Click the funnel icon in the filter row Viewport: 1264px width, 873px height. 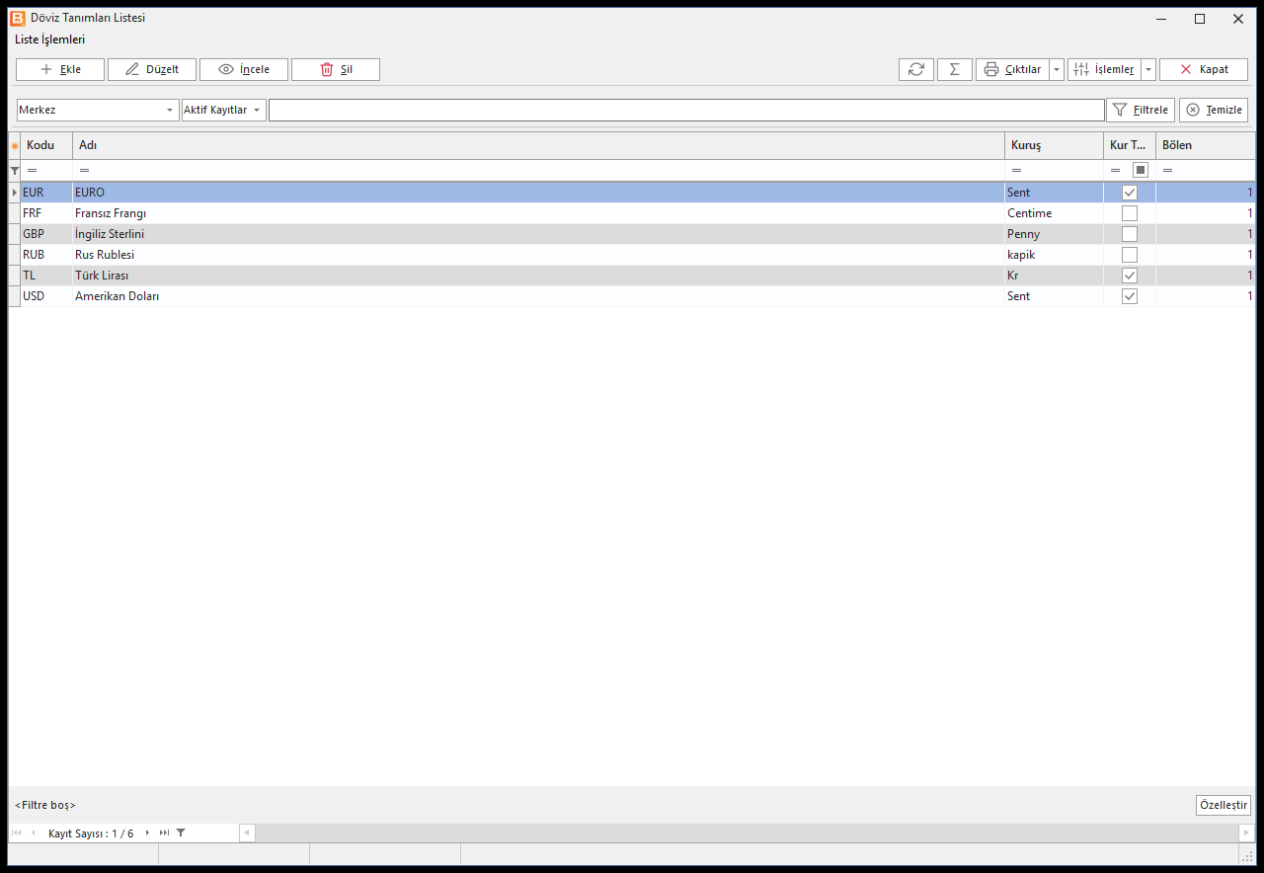coord(15,171)
